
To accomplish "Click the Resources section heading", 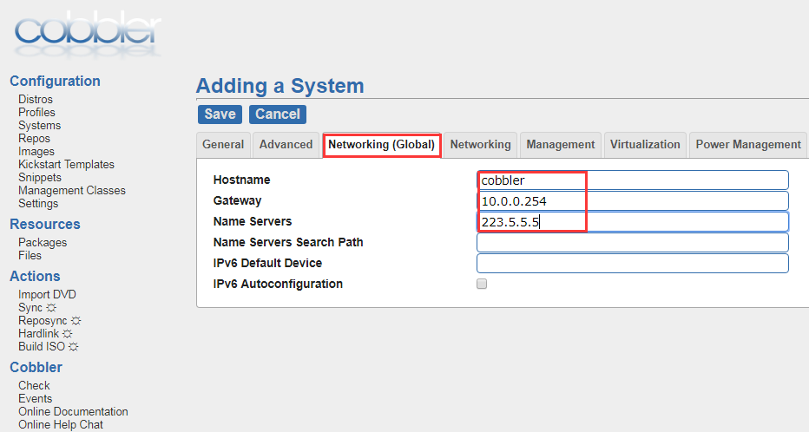I will (x=45, y=225).
